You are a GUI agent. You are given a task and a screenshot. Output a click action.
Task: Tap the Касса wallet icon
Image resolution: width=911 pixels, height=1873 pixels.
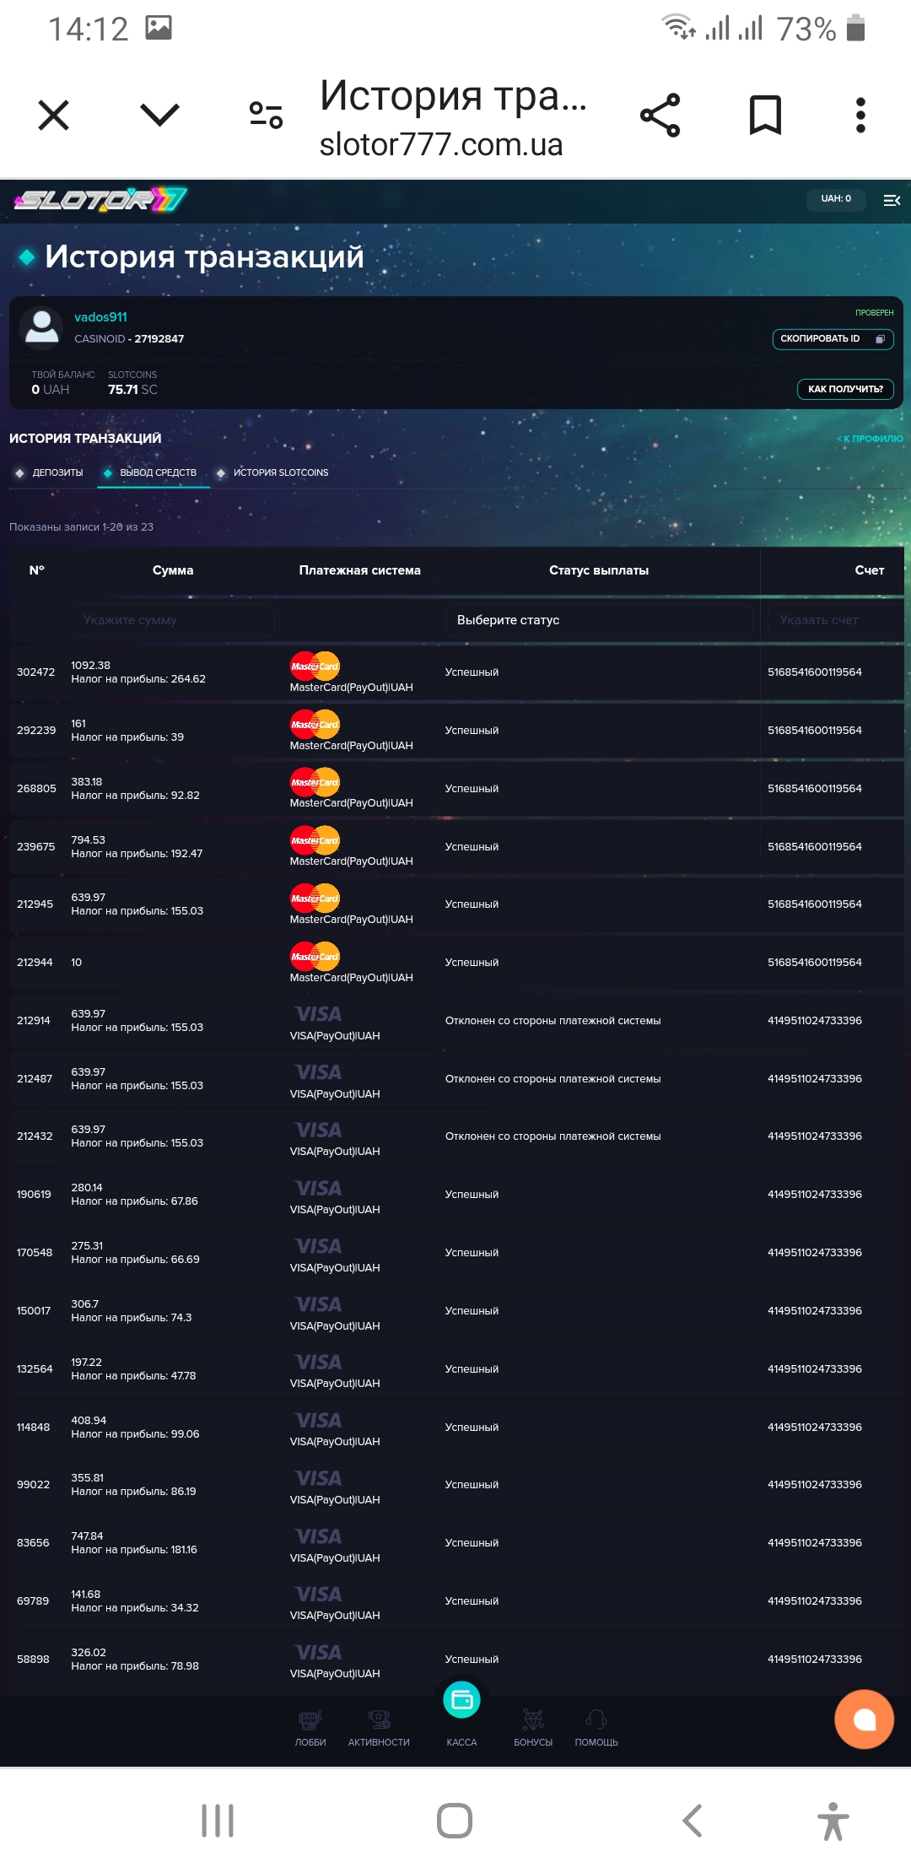click(x=461, y=1701)
